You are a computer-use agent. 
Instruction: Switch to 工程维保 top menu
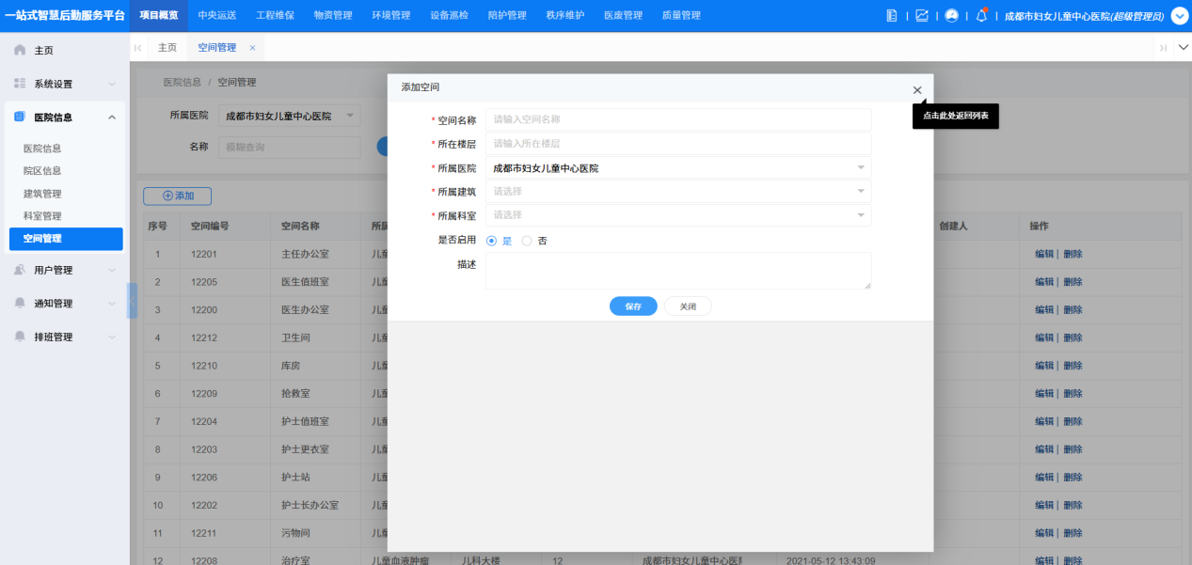coord(275,16)
